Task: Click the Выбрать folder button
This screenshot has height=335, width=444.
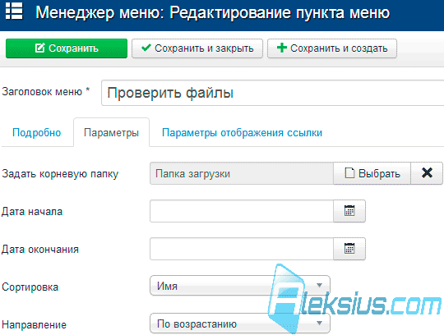Action: point(372,173)
